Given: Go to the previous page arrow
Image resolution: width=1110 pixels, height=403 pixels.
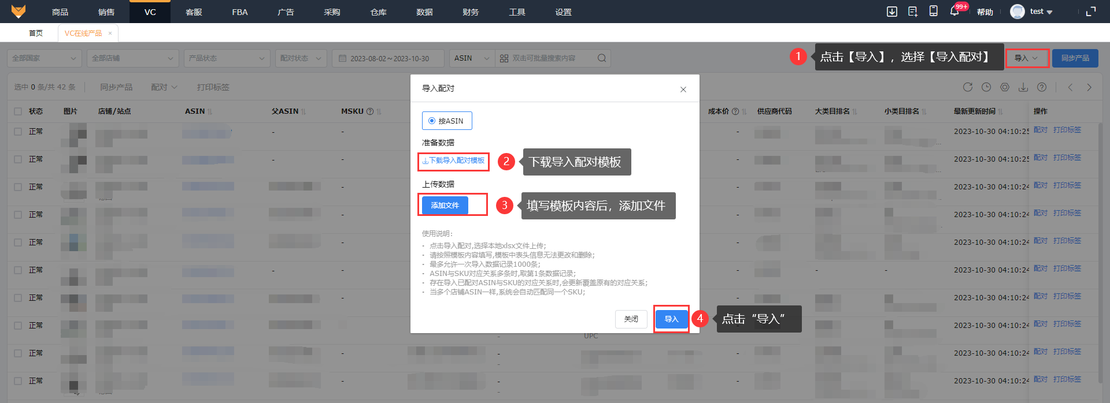Looking at the screenshot, I should 1071,87.
